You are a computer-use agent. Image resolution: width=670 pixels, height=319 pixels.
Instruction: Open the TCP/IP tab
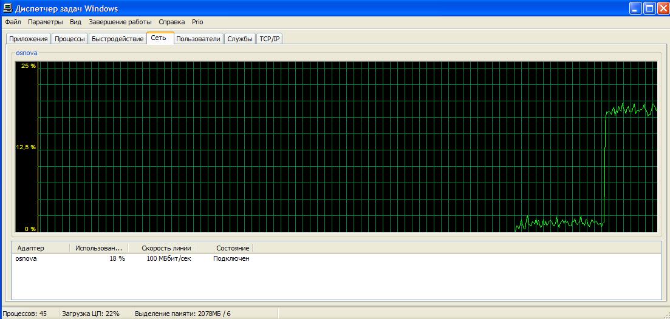pos(270,39)
